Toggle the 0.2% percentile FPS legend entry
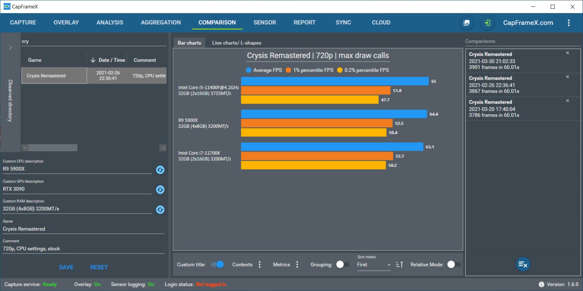This screenshot has width=583, height=291. pyautogui.click(x=363, y=70)
